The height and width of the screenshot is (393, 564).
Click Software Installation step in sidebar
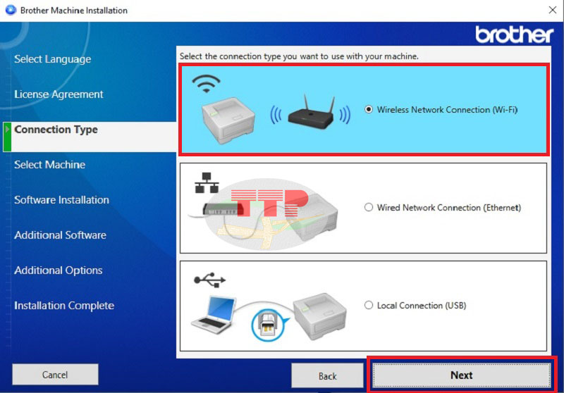[61, 200]
